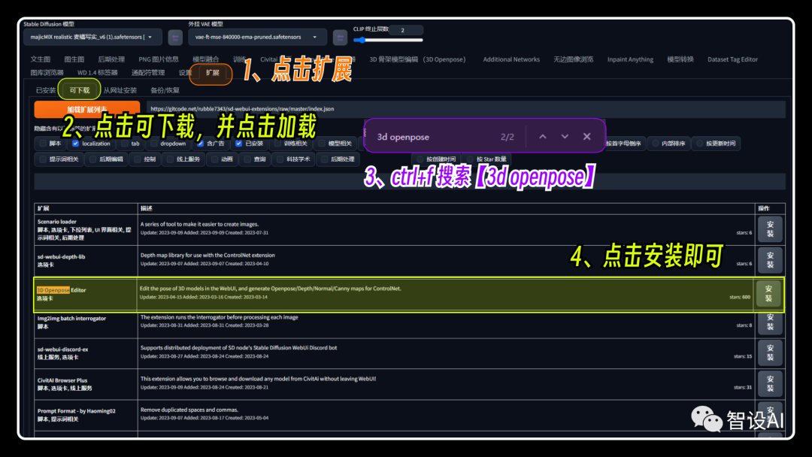Switch to the 可下载 sub-tab
The height and width of the screenshot is (457, 812).
79,90
